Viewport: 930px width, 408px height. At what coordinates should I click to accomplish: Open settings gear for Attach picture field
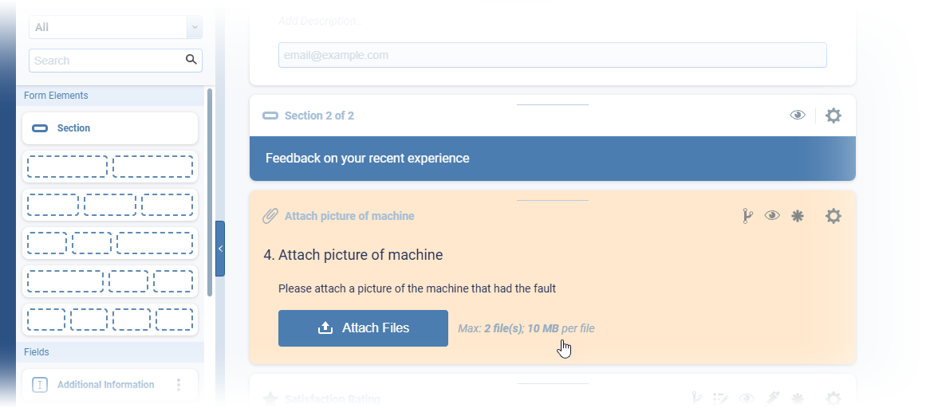coord(833,216)
